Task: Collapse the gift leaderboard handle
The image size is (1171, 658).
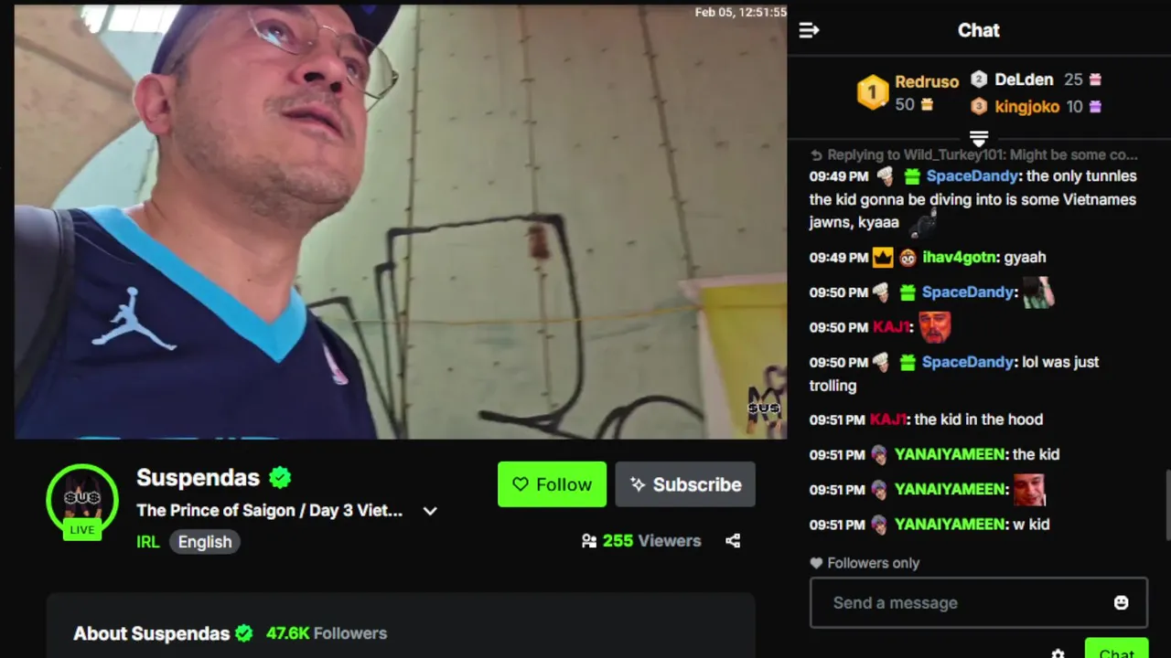Action: coord(979,138)
